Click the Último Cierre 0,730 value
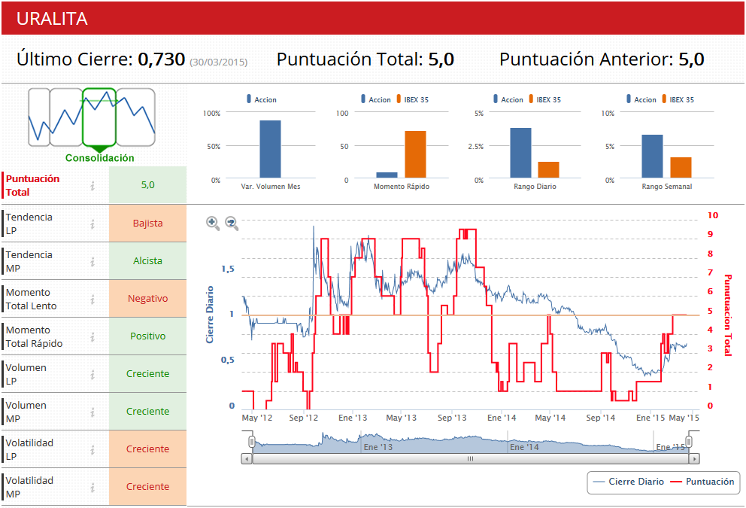This screenshot has width=746, height=508. (161, 59)
